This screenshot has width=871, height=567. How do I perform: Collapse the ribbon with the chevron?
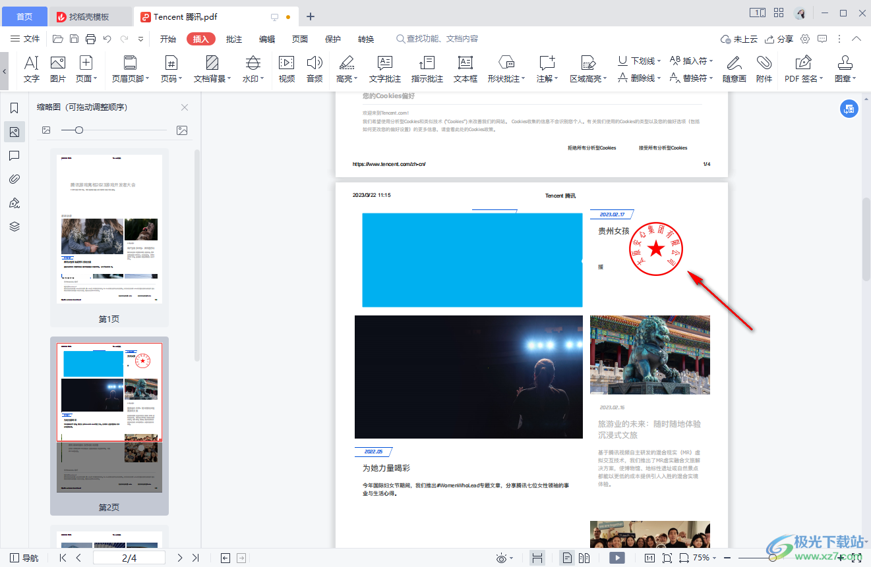(856, 39)
